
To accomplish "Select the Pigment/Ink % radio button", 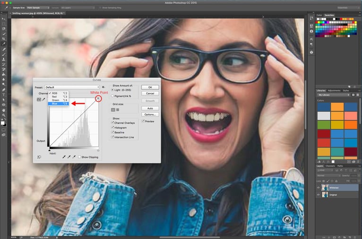I will pos(112,96).
